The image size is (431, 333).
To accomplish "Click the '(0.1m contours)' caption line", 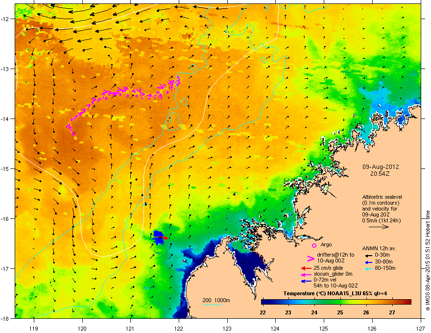I will click(381, 203).
